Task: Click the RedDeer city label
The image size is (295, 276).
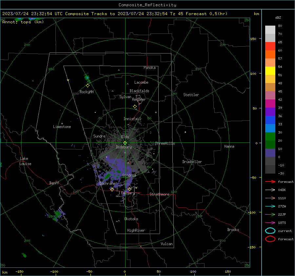Action: click(x=139, y=99)
